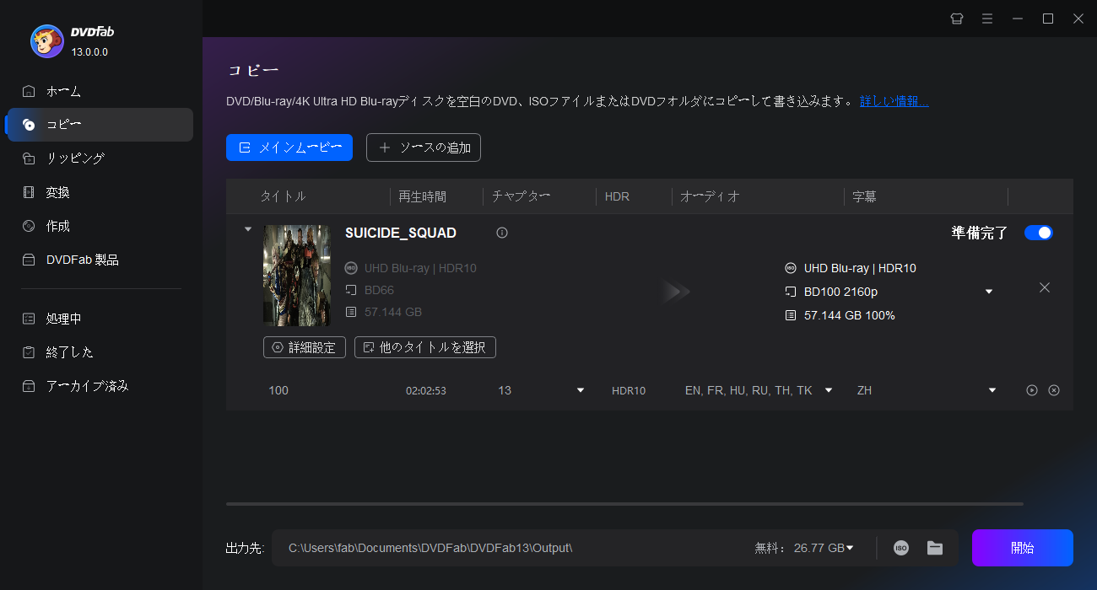
Task: Open the アーカイブ済み list
Action: pyautogui.click(x=100, y=386)
